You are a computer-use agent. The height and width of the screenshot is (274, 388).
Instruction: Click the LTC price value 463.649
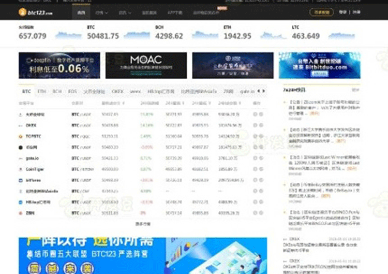pyautogui.click(x=306, y=36)
